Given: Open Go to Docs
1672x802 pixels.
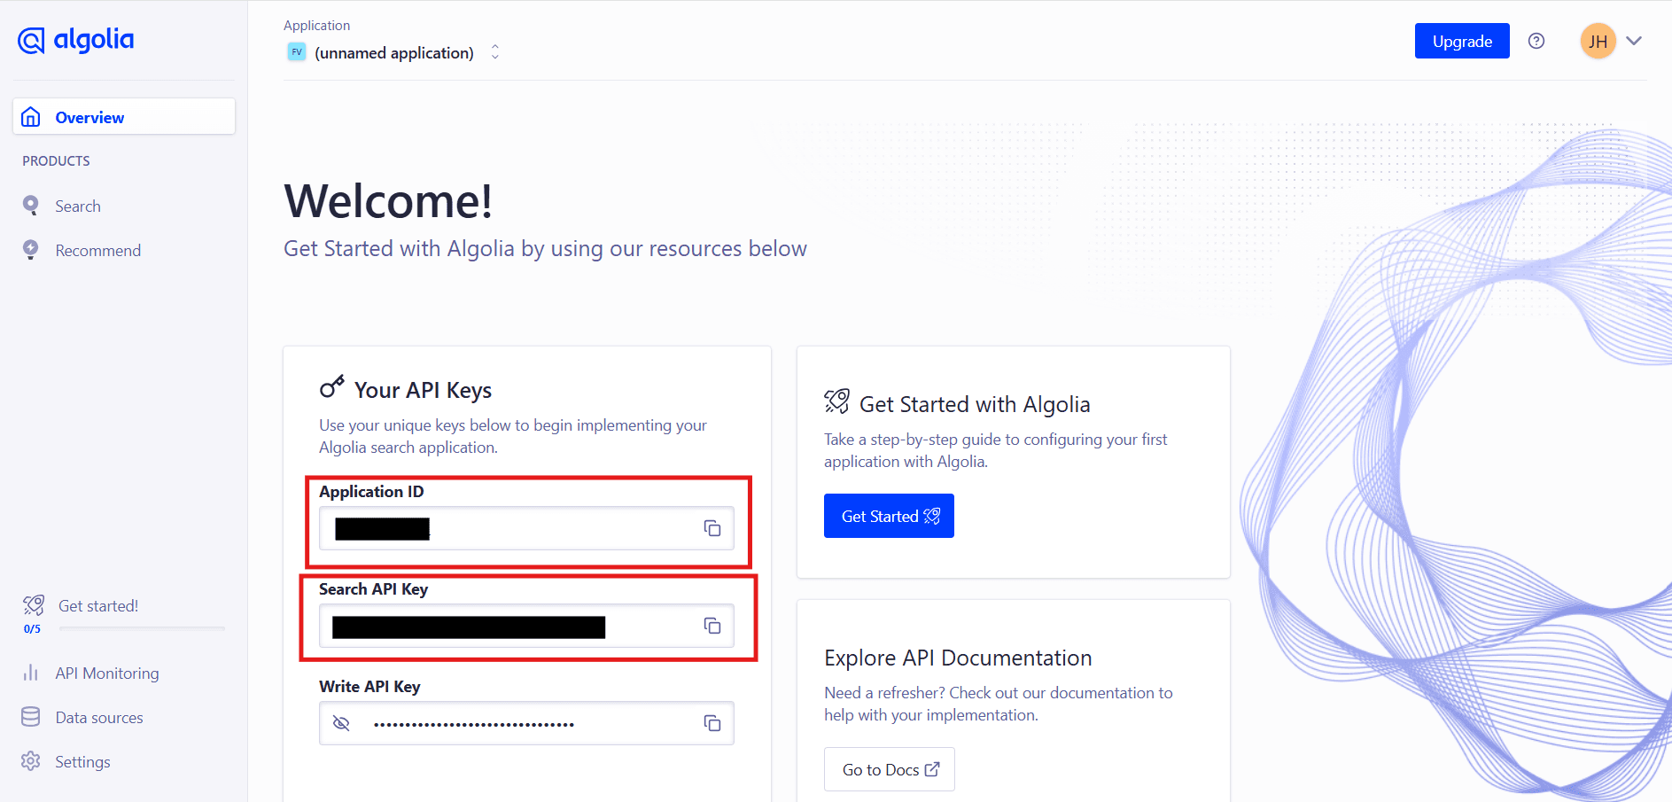Looking at the screenshot, I should click(x=889, y=768).
